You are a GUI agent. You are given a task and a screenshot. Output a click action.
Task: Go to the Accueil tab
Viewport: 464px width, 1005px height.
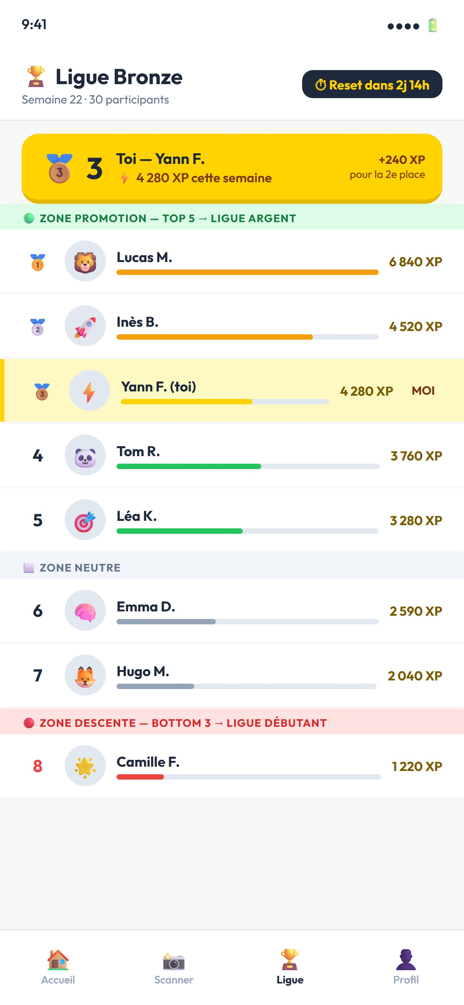tap(58, 966)
